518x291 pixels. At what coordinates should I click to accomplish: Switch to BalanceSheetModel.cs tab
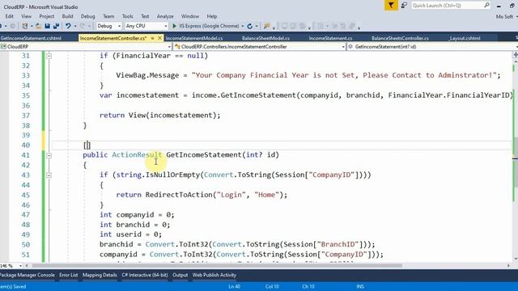click(x=265, y=38)
